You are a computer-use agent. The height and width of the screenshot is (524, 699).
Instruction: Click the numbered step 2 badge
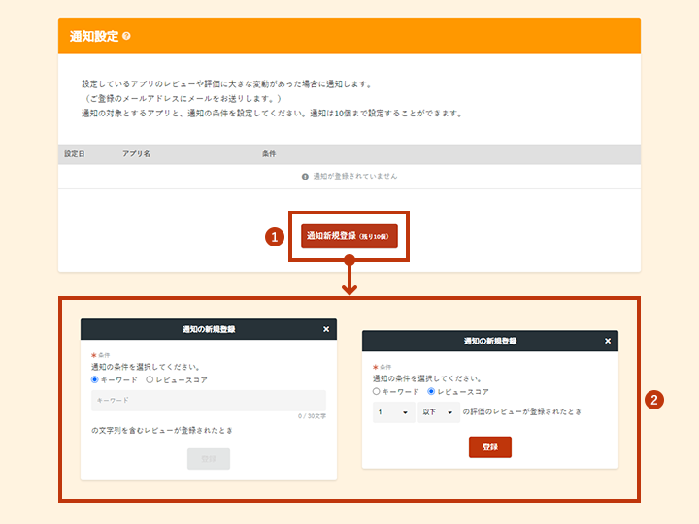pyautogui.click(x=654, y=400)
